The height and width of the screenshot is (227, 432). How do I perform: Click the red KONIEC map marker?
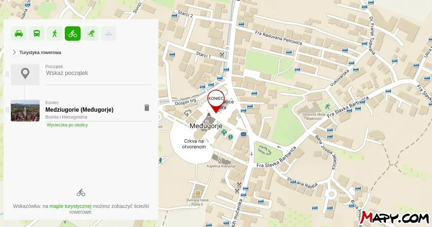point(216,100)
